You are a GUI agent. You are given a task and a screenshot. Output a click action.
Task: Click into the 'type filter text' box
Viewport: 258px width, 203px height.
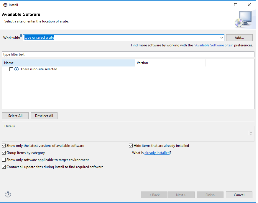(128, 54)
